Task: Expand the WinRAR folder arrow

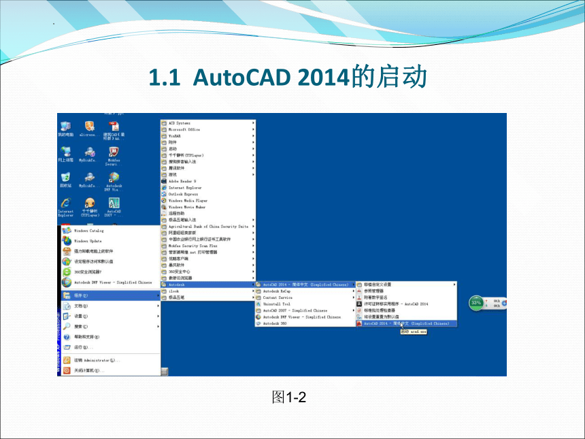Action: pyautogui.click(x=253, y=136)
